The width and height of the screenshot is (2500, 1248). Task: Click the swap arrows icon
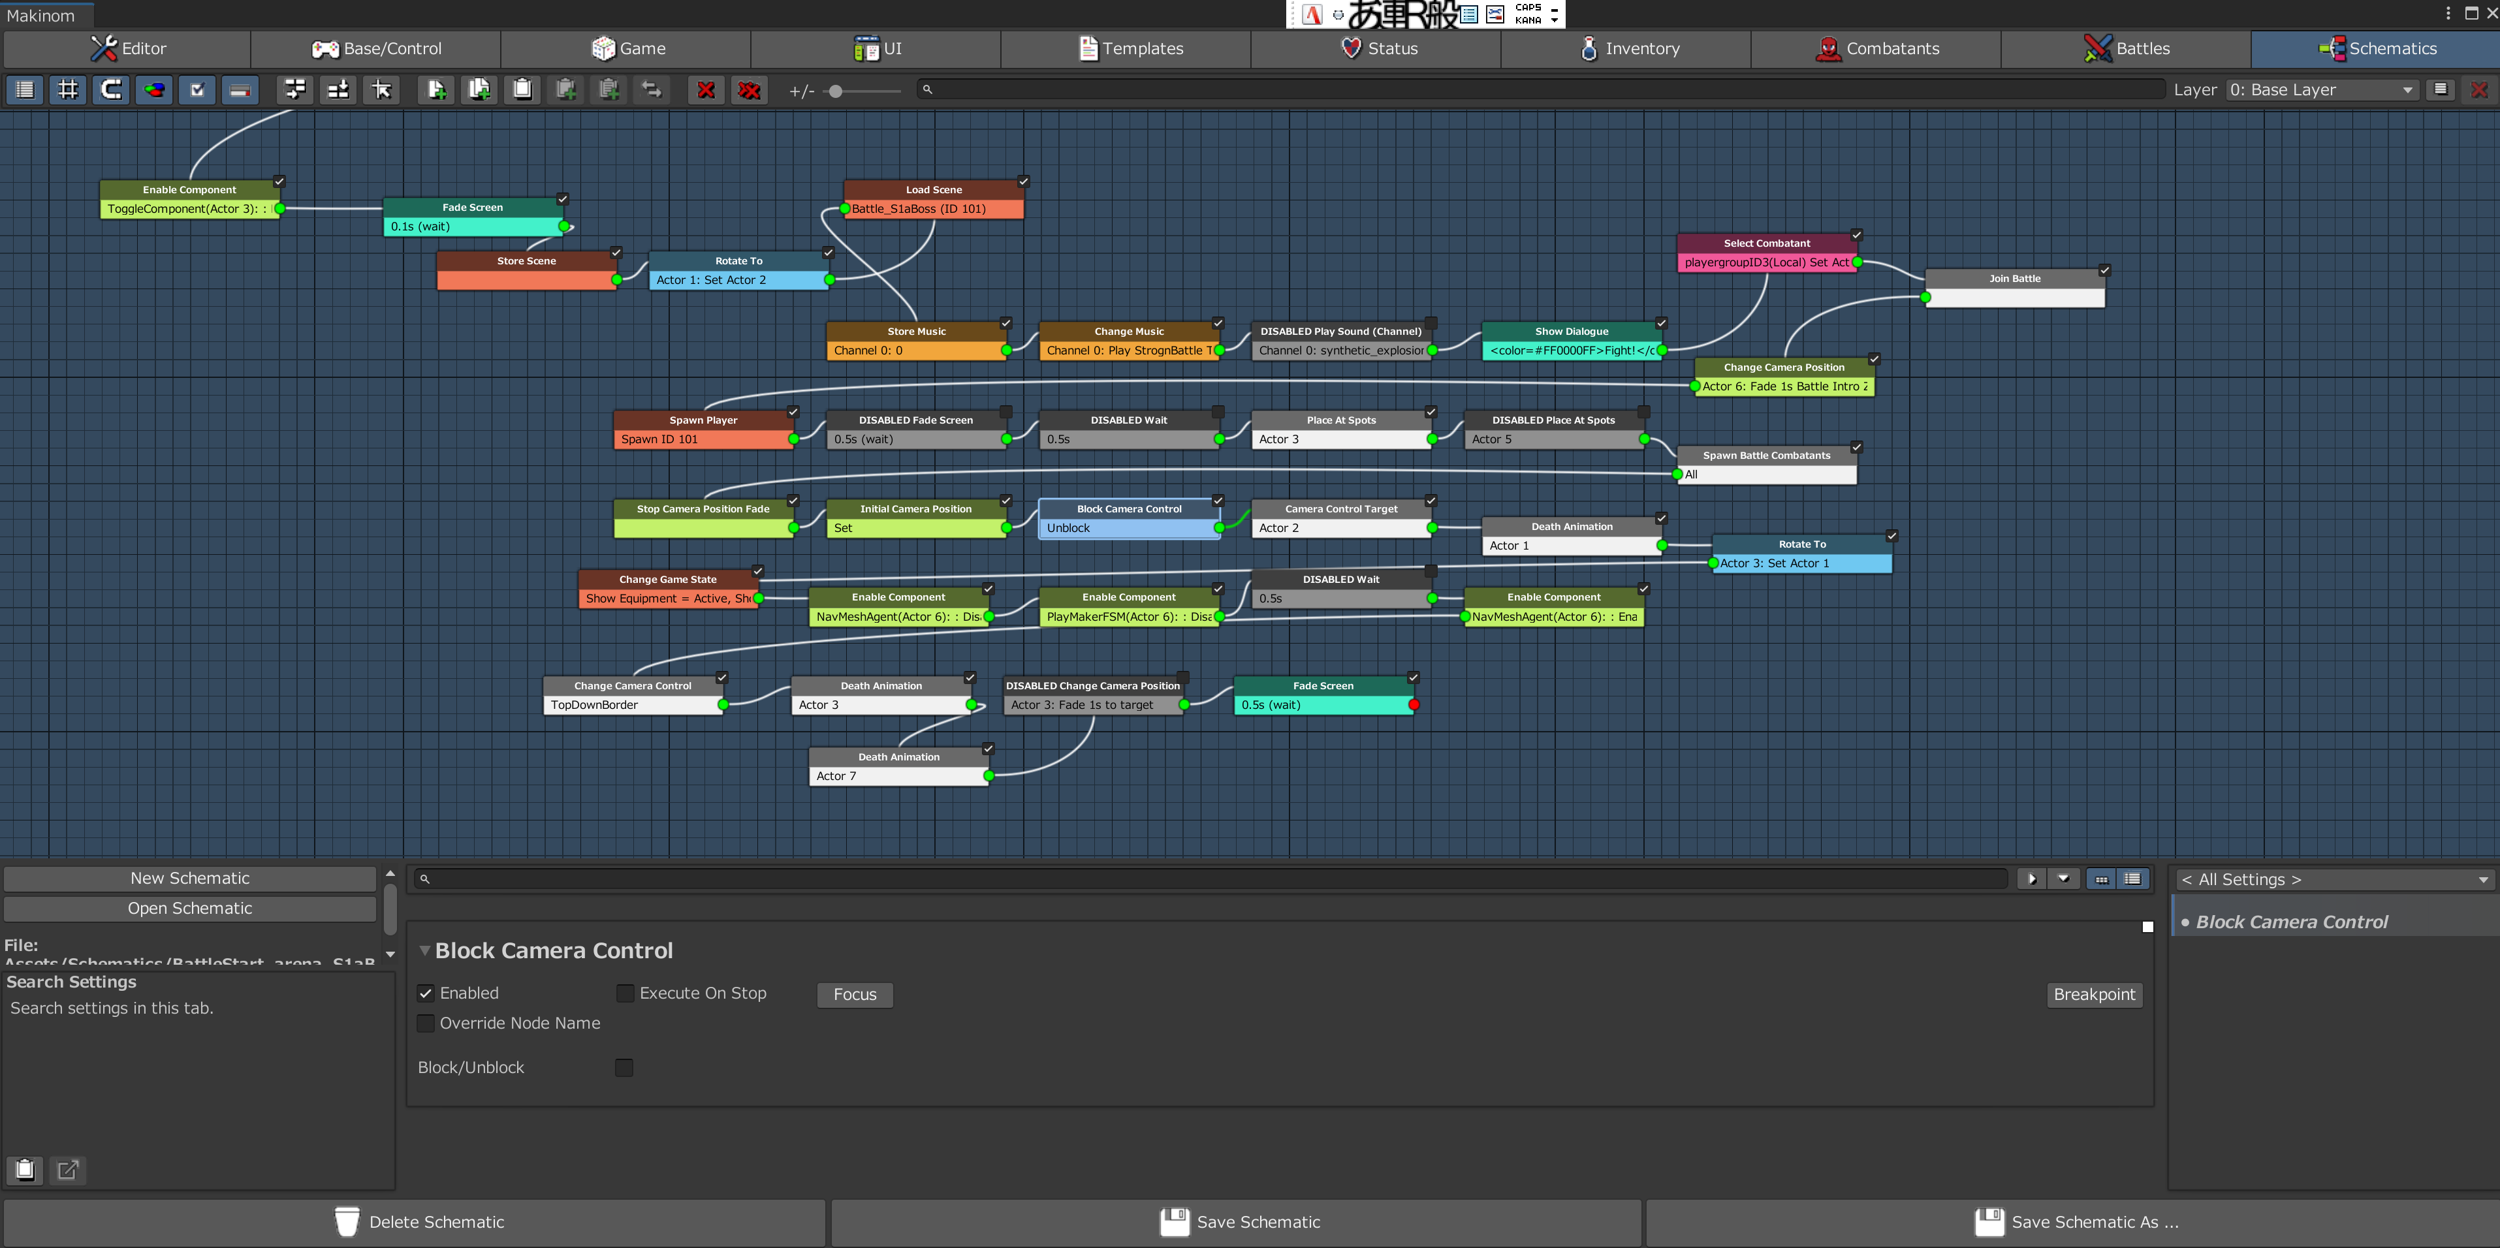[x=651, y=90]
